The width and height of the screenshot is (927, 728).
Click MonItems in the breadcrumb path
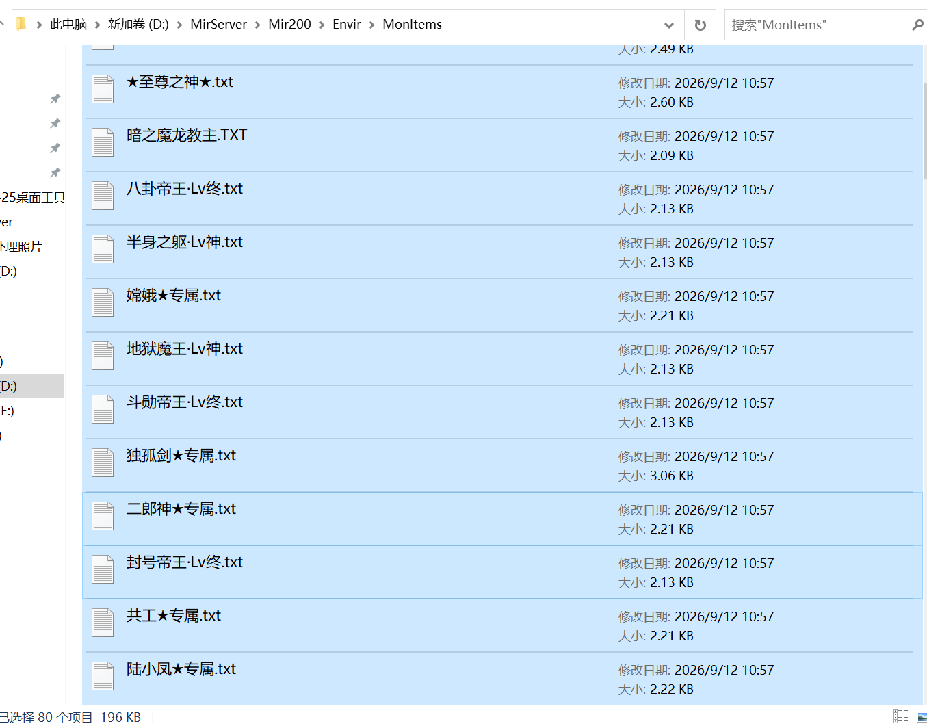[413, 25]
